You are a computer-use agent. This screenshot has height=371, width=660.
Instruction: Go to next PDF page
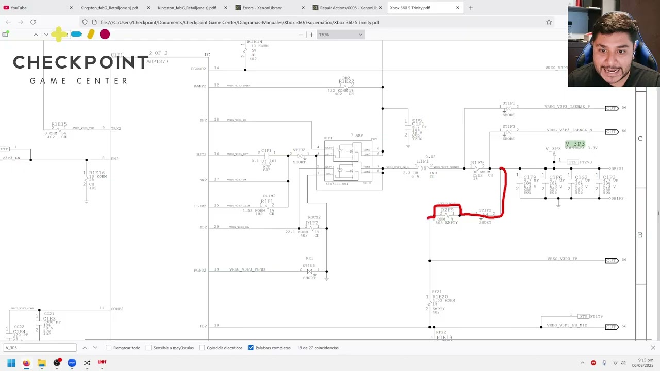pyautogui.click(x=46, y=35)
